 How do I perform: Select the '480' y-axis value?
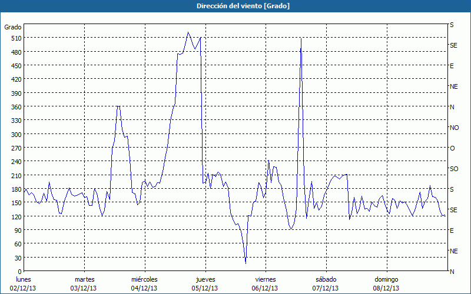click(16, 52)
